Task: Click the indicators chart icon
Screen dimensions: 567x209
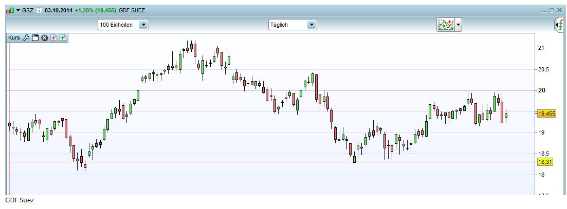Action: (x=445, y=25)
